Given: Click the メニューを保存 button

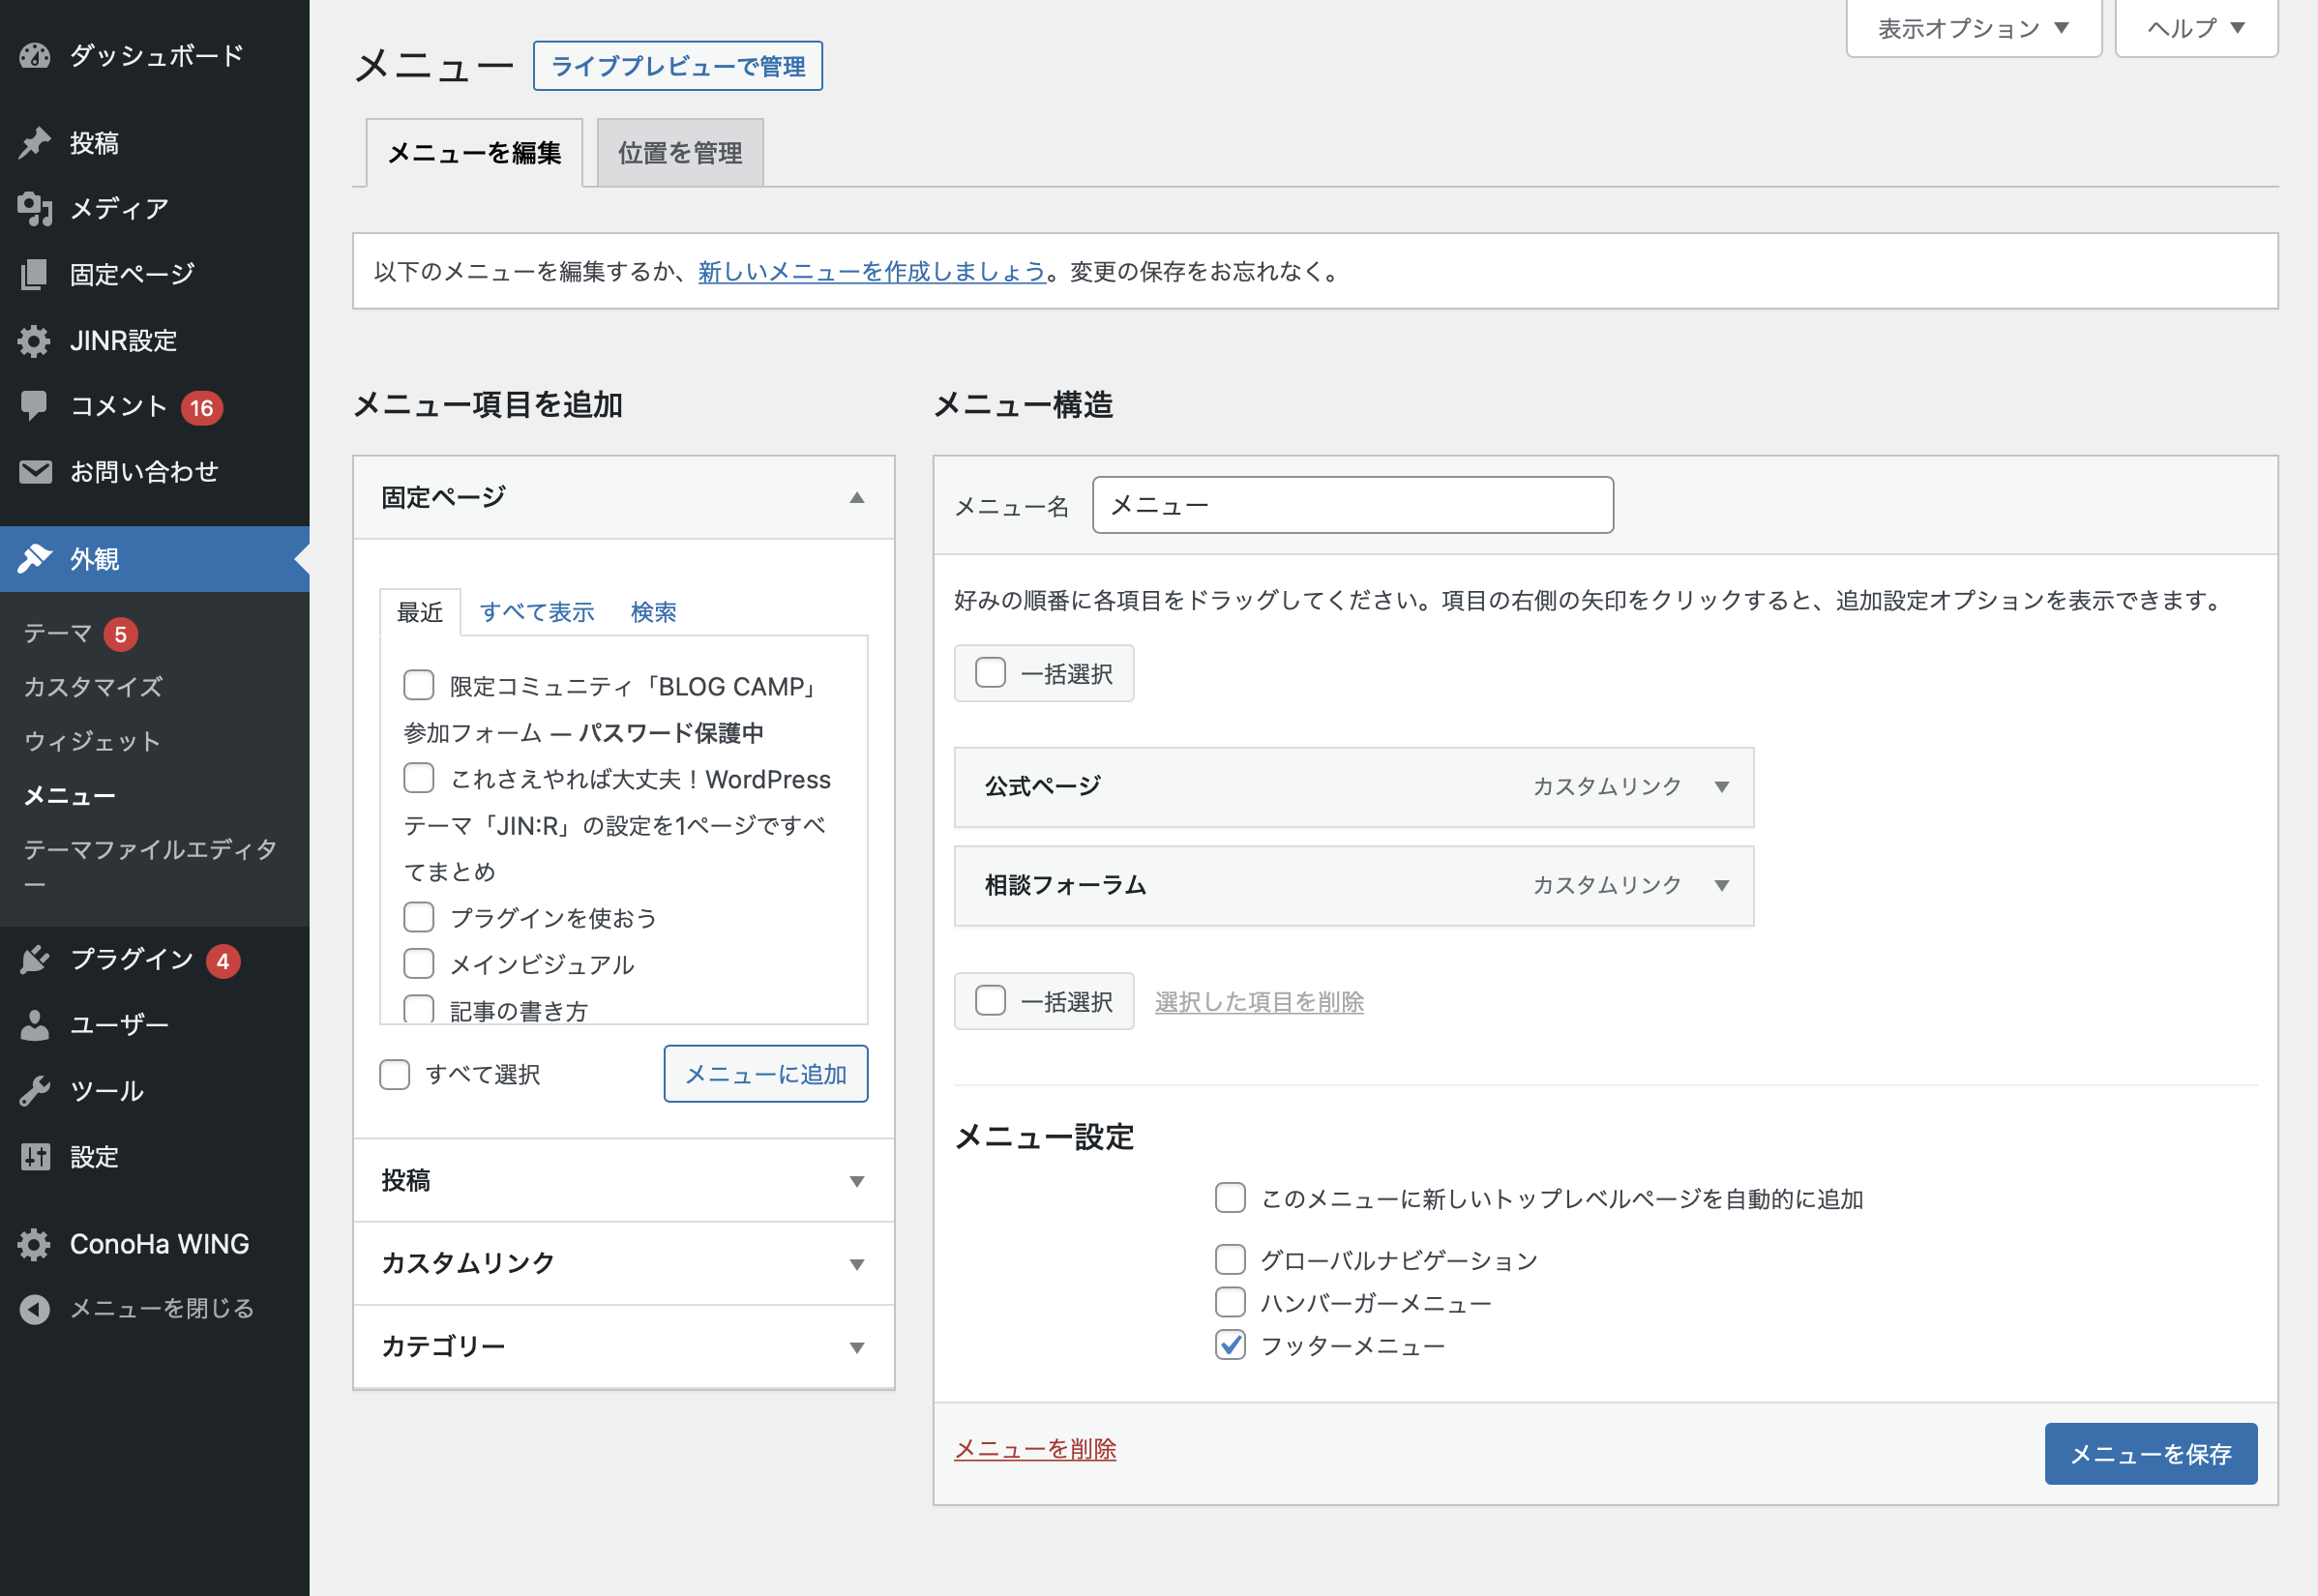Looking at the screenshot, I should click(2151, 1454).
